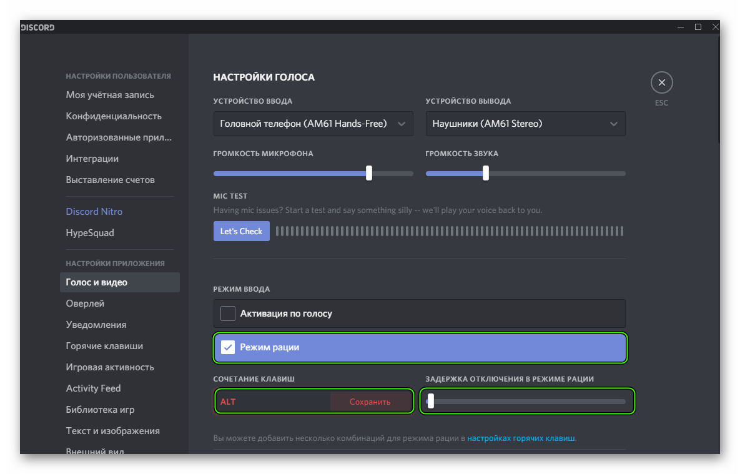
Task: Close the Discord window
Action: pos(715,27)
